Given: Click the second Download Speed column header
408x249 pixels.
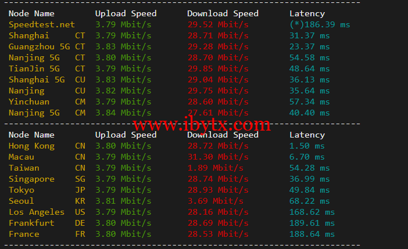Looking at the screenshot, I should coord(223,135).
